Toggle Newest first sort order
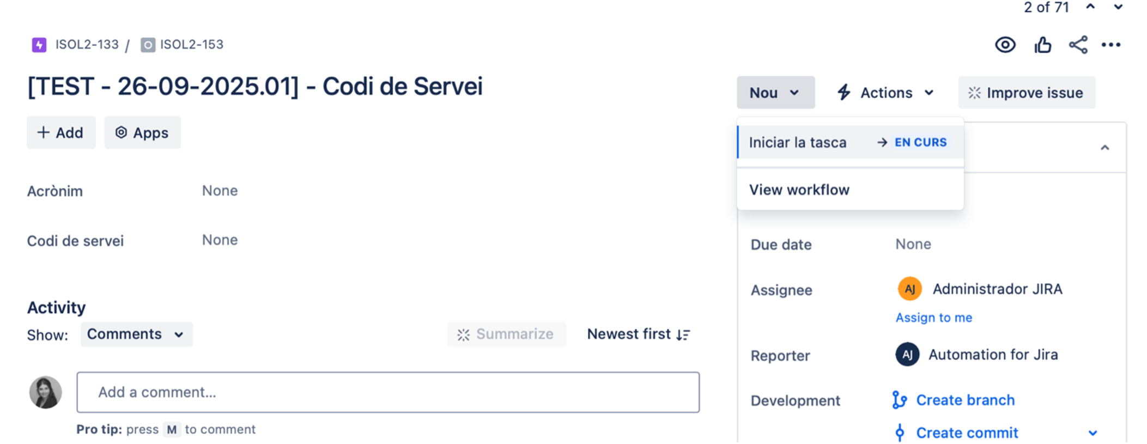The width and height of the screenshot is (1147, 444). pos(639,334)
